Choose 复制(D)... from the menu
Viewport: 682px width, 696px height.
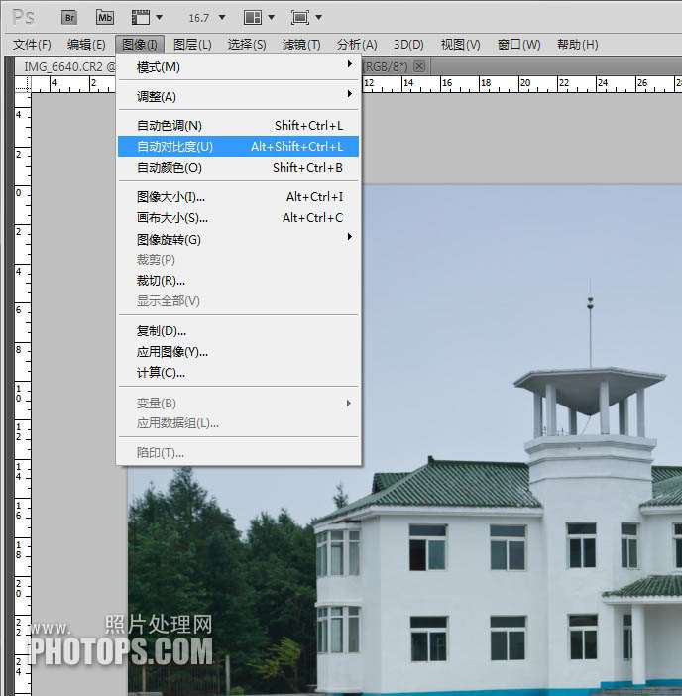click(x=238, y=331)
